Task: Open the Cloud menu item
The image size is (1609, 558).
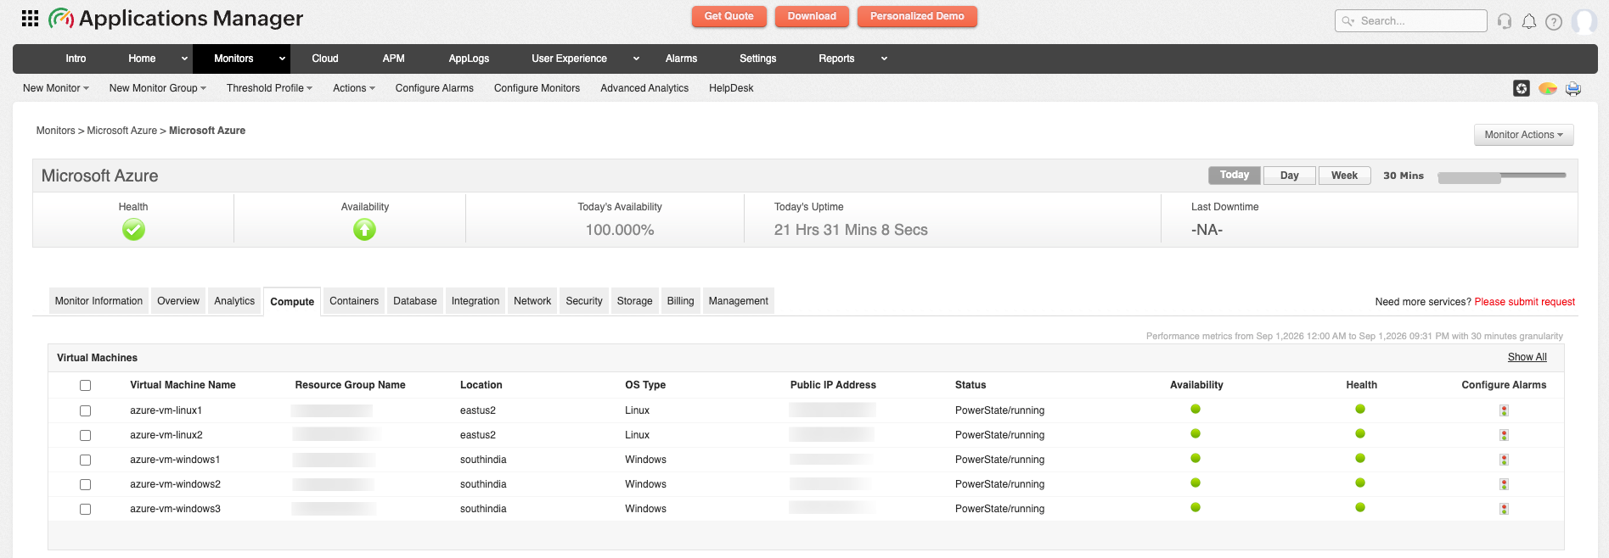Action: [x=325, y=59]
